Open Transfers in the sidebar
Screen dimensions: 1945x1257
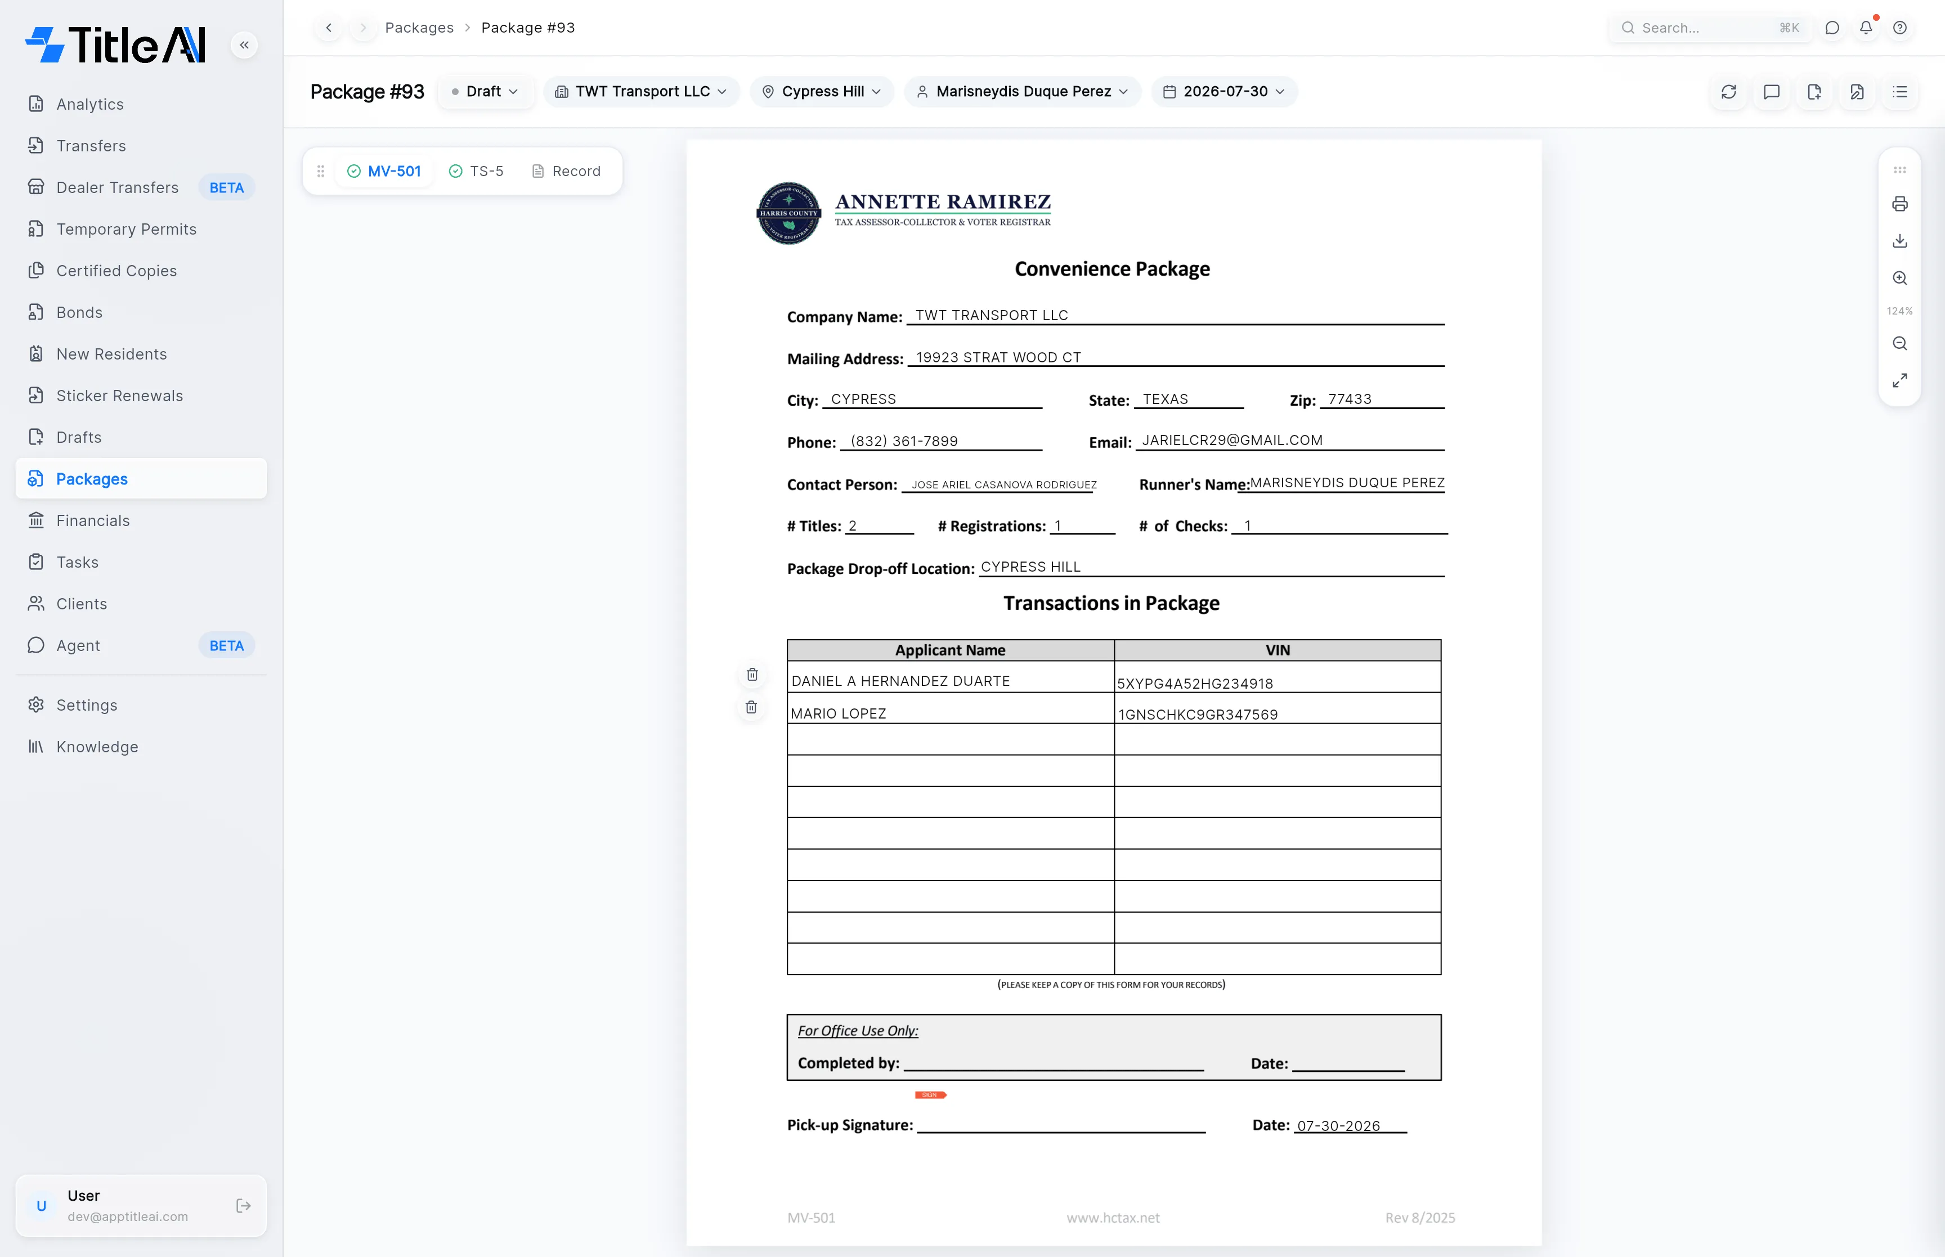tap(140, 145)
